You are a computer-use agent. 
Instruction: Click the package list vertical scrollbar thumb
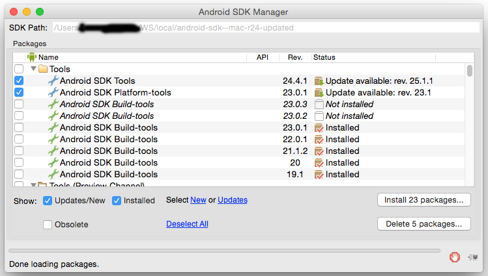coord(470,70)
